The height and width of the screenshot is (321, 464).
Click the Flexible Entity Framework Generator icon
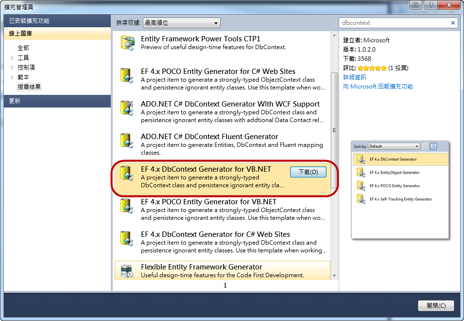pyautogui.click(x=127, y=271)
